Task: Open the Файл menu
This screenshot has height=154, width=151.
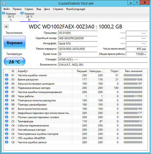Action: coord(7,9)
